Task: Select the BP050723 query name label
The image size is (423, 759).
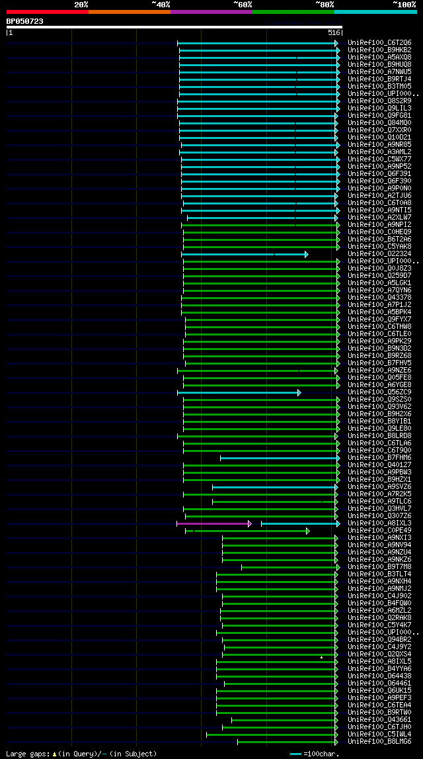Action: tap(24, 21)
